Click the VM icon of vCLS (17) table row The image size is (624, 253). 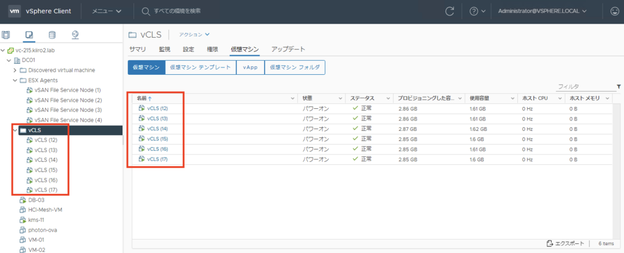coord(141,159)
